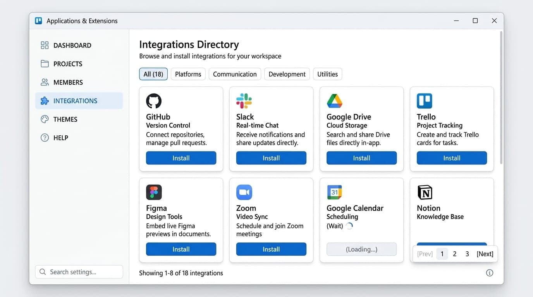Viewport: 533px width, 297px height.
Task: Install the Zoom integration
Action: click(271, 249)
